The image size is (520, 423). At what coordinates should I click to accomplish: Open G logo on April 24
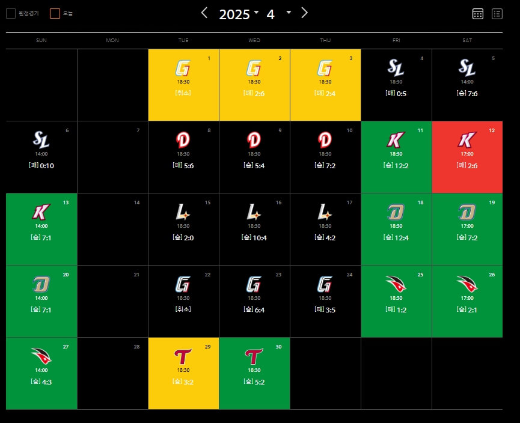click(x=325, y=284)
